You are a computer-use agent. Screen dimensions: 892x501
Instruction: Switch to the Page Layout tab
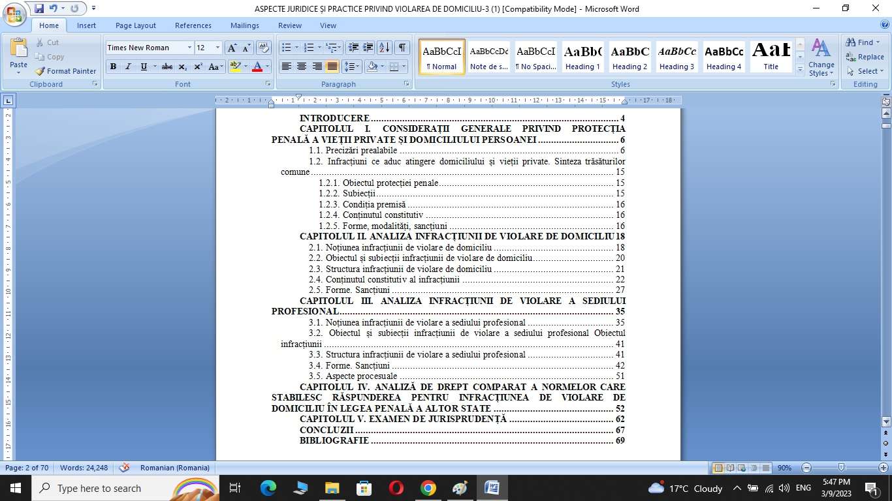[136, 25]
